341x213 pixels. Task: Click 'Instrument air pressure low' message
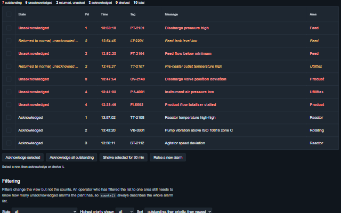[x=190, y=92]
